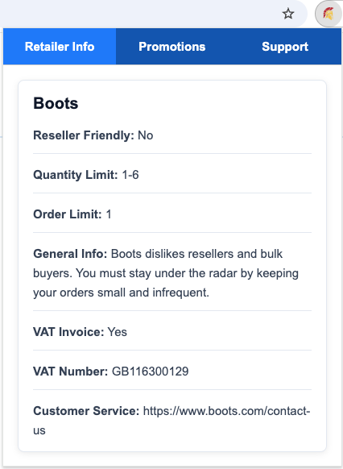This screenshot has height=469, width=343.
Task: Click the VAT Invoice Yes row
Action: [172, 332]
